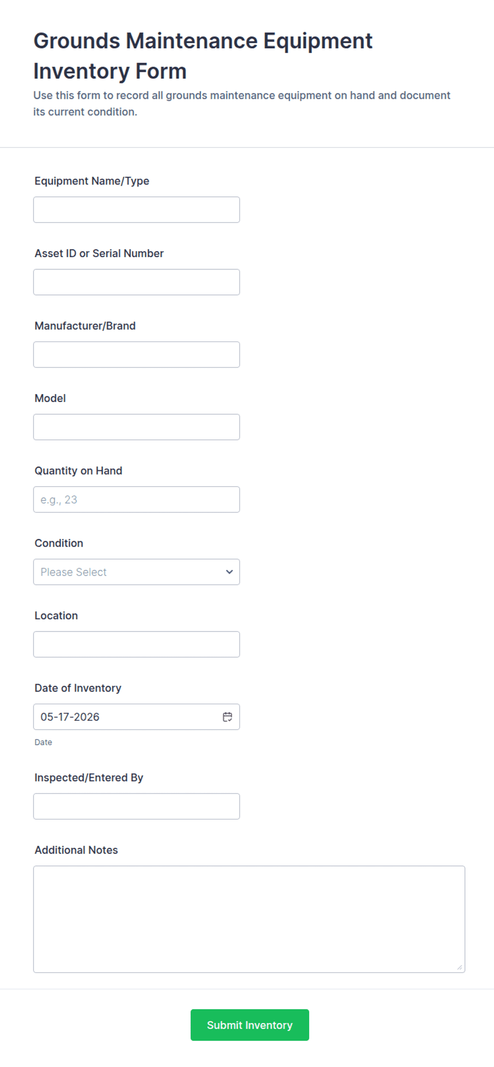Screen dimensions: 494x1067
Task: Expand the Condition dropdown chevron
Action: click(x=229, y=572)
